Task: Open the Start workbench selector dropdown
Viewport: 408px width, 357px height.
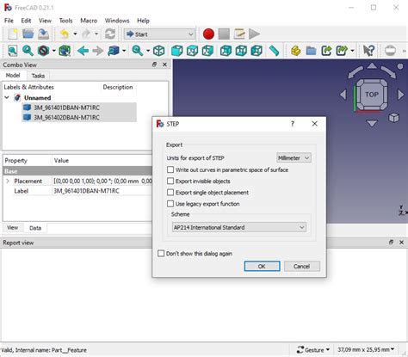Action: coord(159,34)
